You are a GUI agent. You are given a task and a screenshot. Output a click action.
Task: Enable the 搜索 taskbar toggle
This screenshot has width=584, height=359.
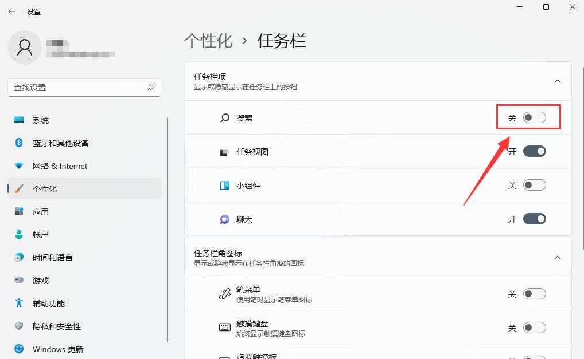pyautogui.click(x=534, y=117)
